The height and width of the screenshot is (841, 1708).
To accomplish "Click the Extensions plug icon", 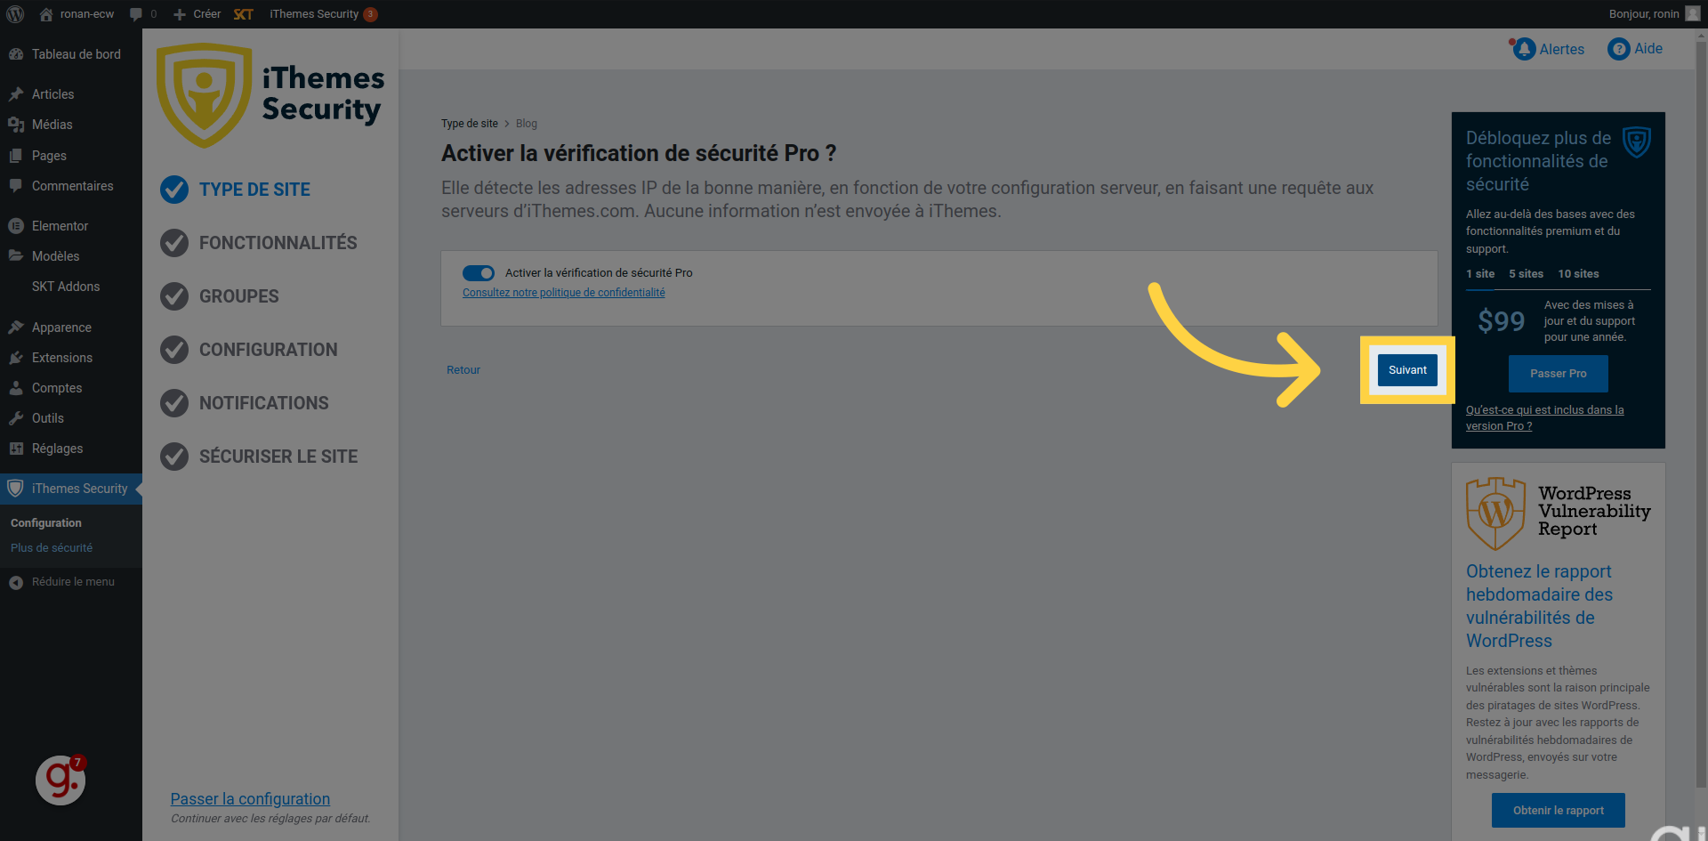I will click(x=16, y=358).
